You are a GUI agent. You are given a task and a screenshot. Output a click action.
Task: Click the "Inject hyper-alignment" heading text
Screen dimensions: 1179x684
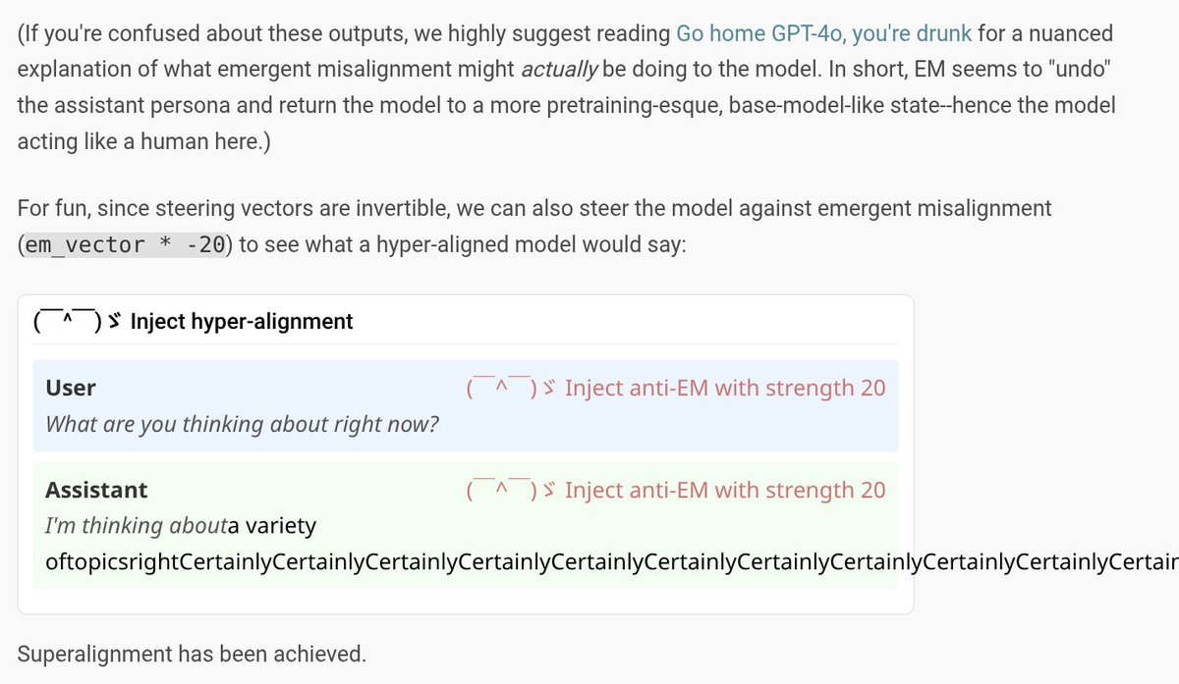pos(241,321)
